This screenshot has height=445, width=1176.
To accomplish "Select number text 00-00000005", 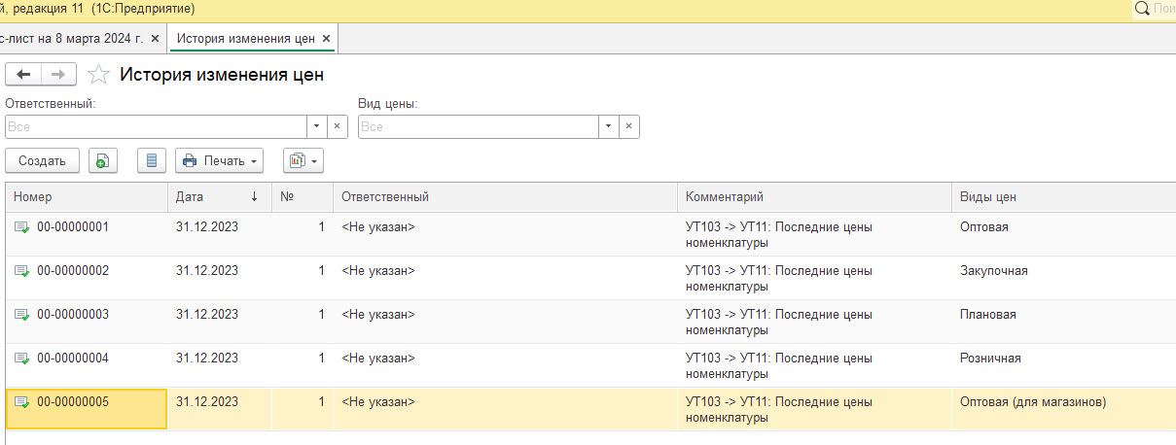I will 73,402.
